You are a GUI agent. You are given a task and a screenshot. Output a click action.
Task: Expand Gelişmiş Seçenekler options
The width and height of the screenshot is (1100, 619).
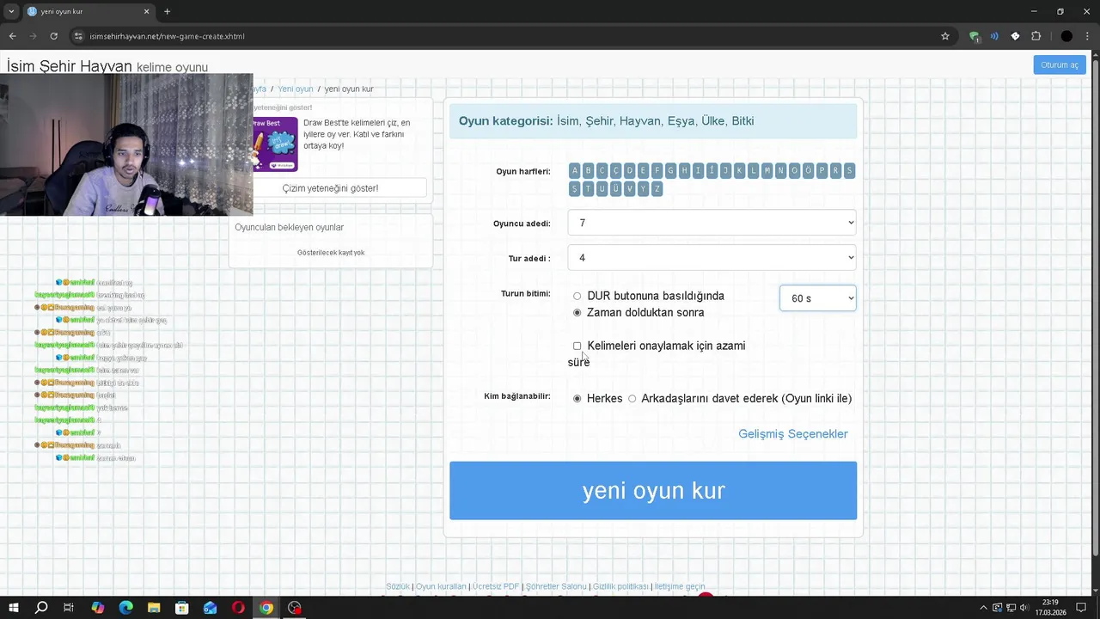click(x=792, y=434)
